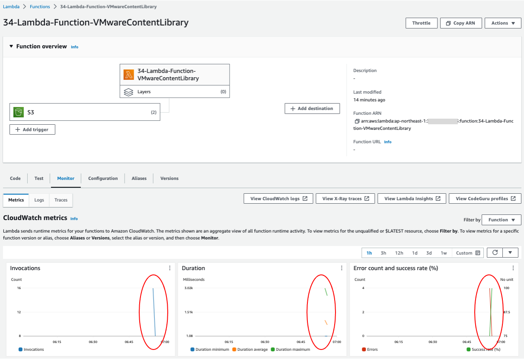This screenshot has width=524, height=359.
Task: Click the Layers (0) row
Action: (175, 91)
